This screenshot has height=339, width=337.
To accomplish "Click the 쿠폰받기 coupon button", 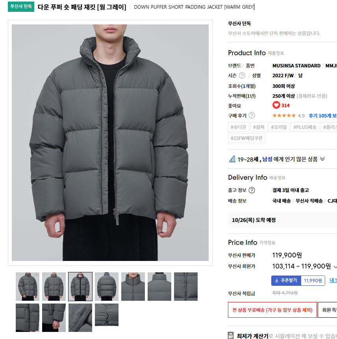I will [x=286, y=280].
